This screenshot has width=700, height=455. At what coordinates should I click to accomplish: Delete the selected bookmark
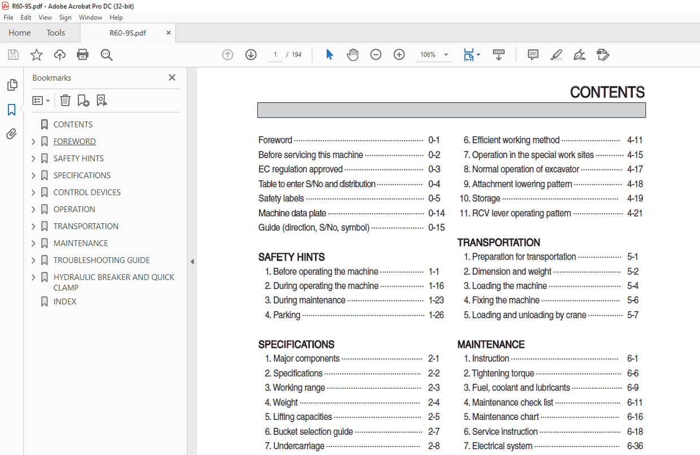(65, 100)
